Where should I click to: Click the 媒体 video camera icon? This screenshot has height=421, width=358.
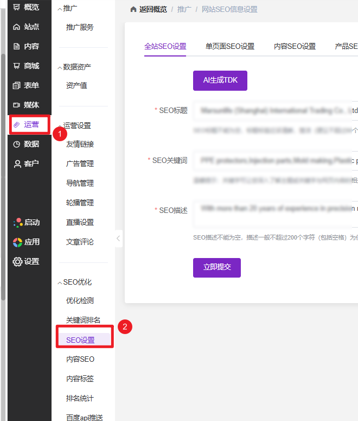pos(17,105)
